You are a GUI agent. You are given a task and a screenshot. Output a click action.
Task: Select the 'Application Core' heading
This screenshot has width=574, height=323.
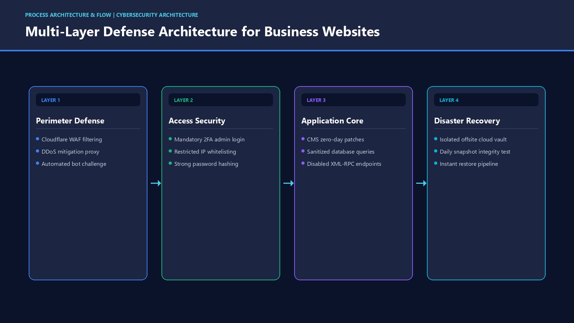click(x=332, y=121)
